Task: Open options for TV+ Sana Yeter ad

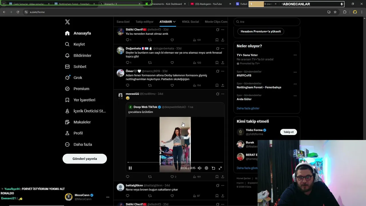Action: 295,55
